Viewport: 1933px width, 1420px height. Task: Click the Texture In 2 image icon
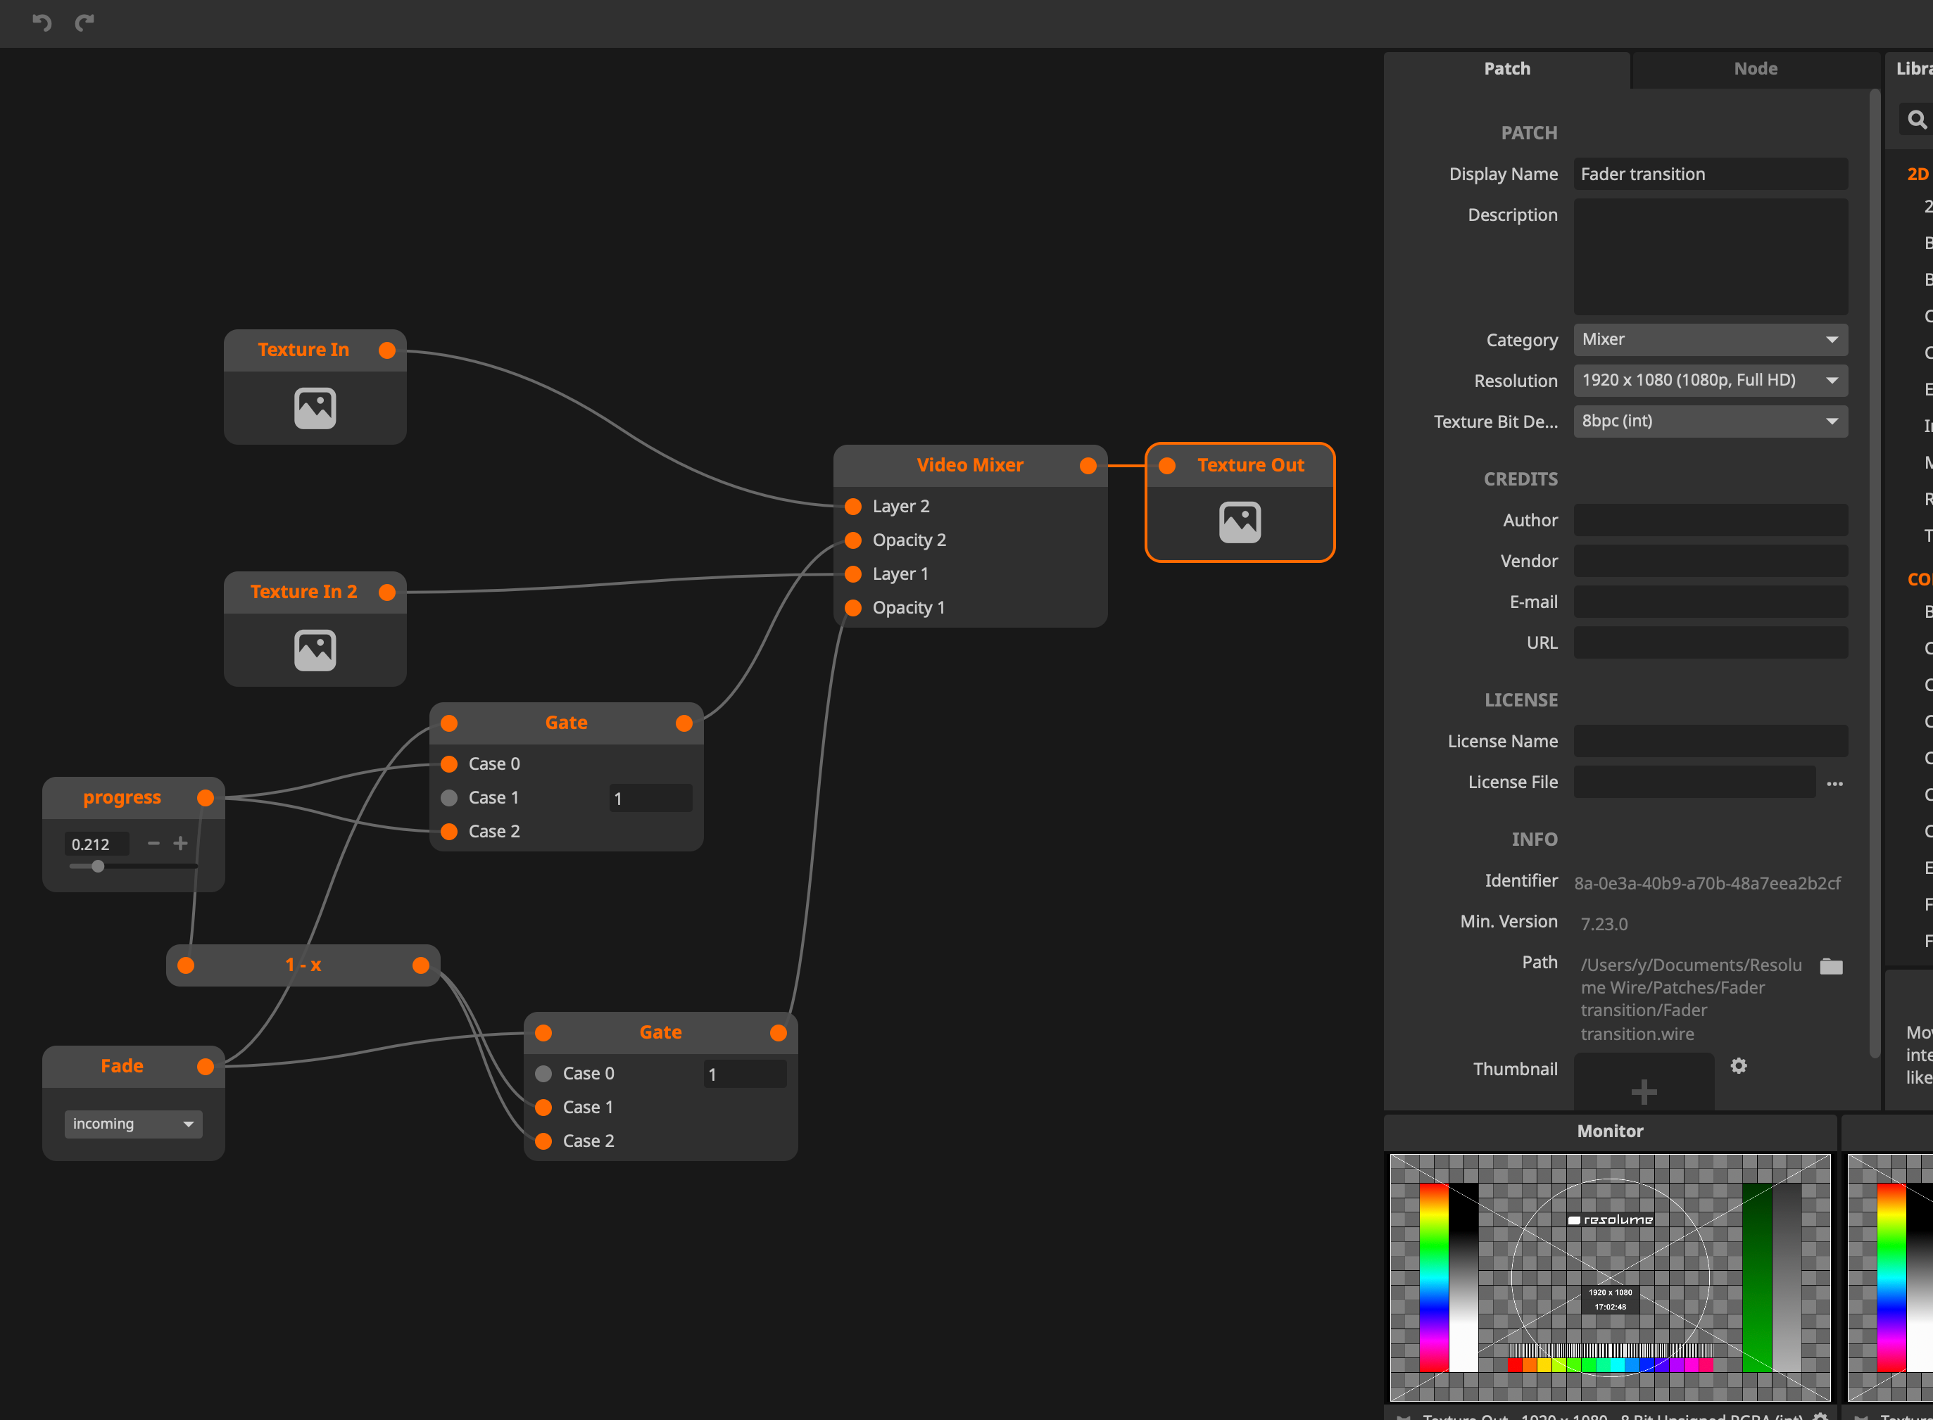click(x=315, y=649)
